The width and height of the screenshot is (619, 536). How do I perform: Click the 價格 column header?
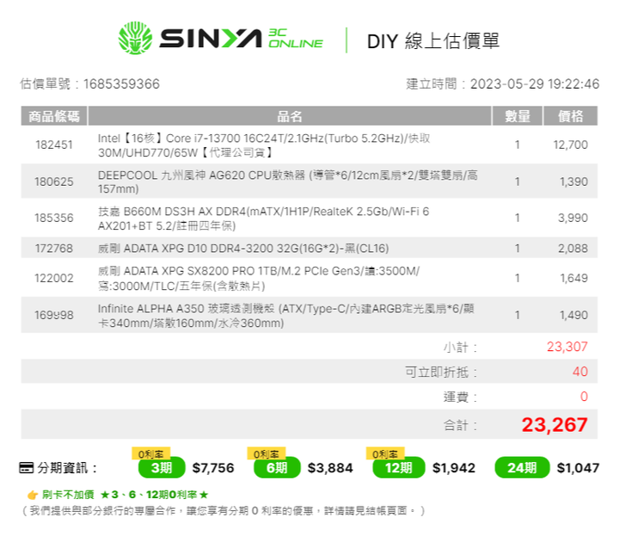(571, 116)
